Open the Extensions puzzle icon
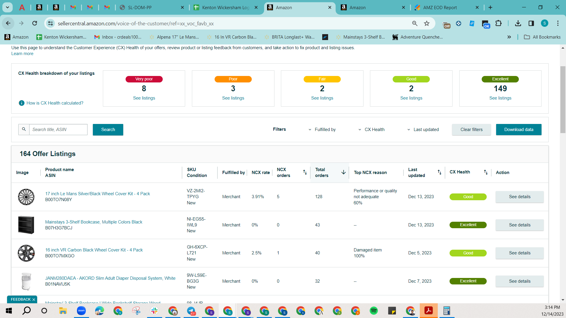566x318 pixels. (498, 23)
